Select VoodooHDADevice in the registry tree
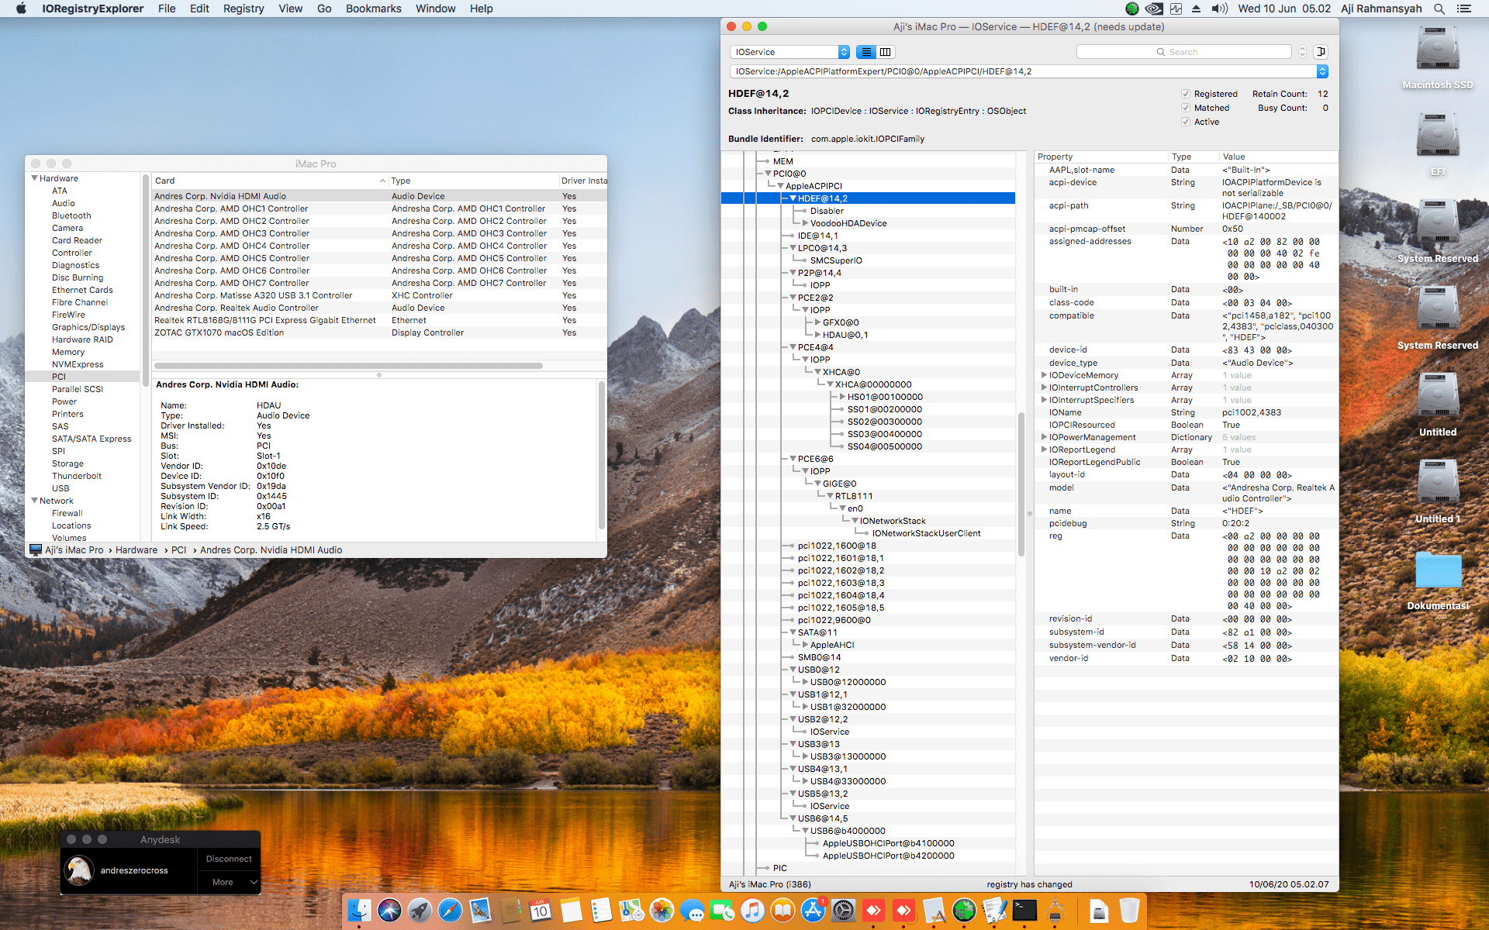The image size is (1489, 930). (x=848, y=223)
